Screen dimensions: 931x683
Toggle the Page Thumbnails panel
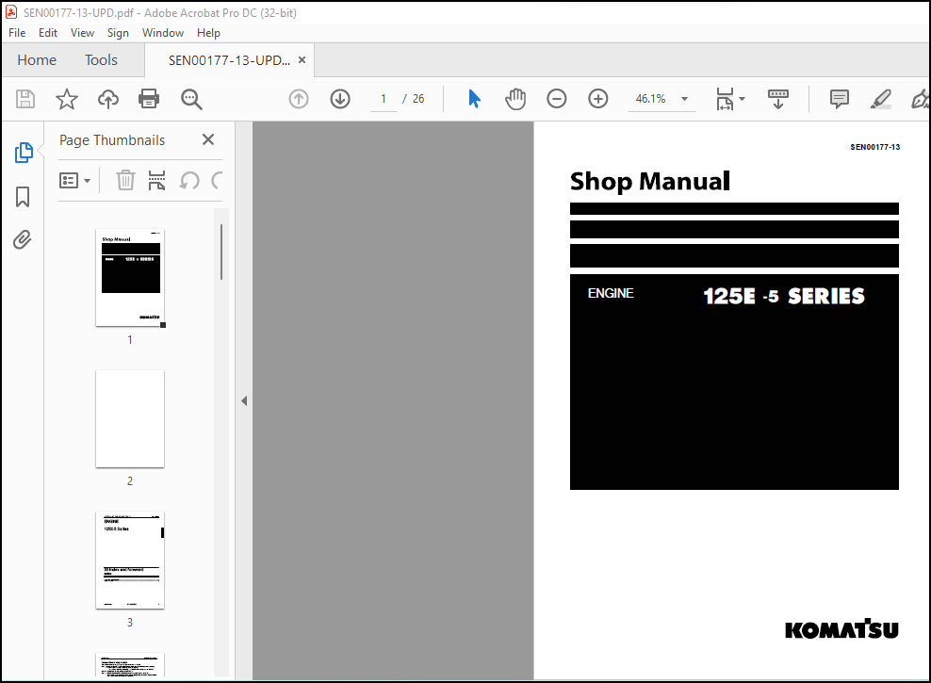(21, 153)
